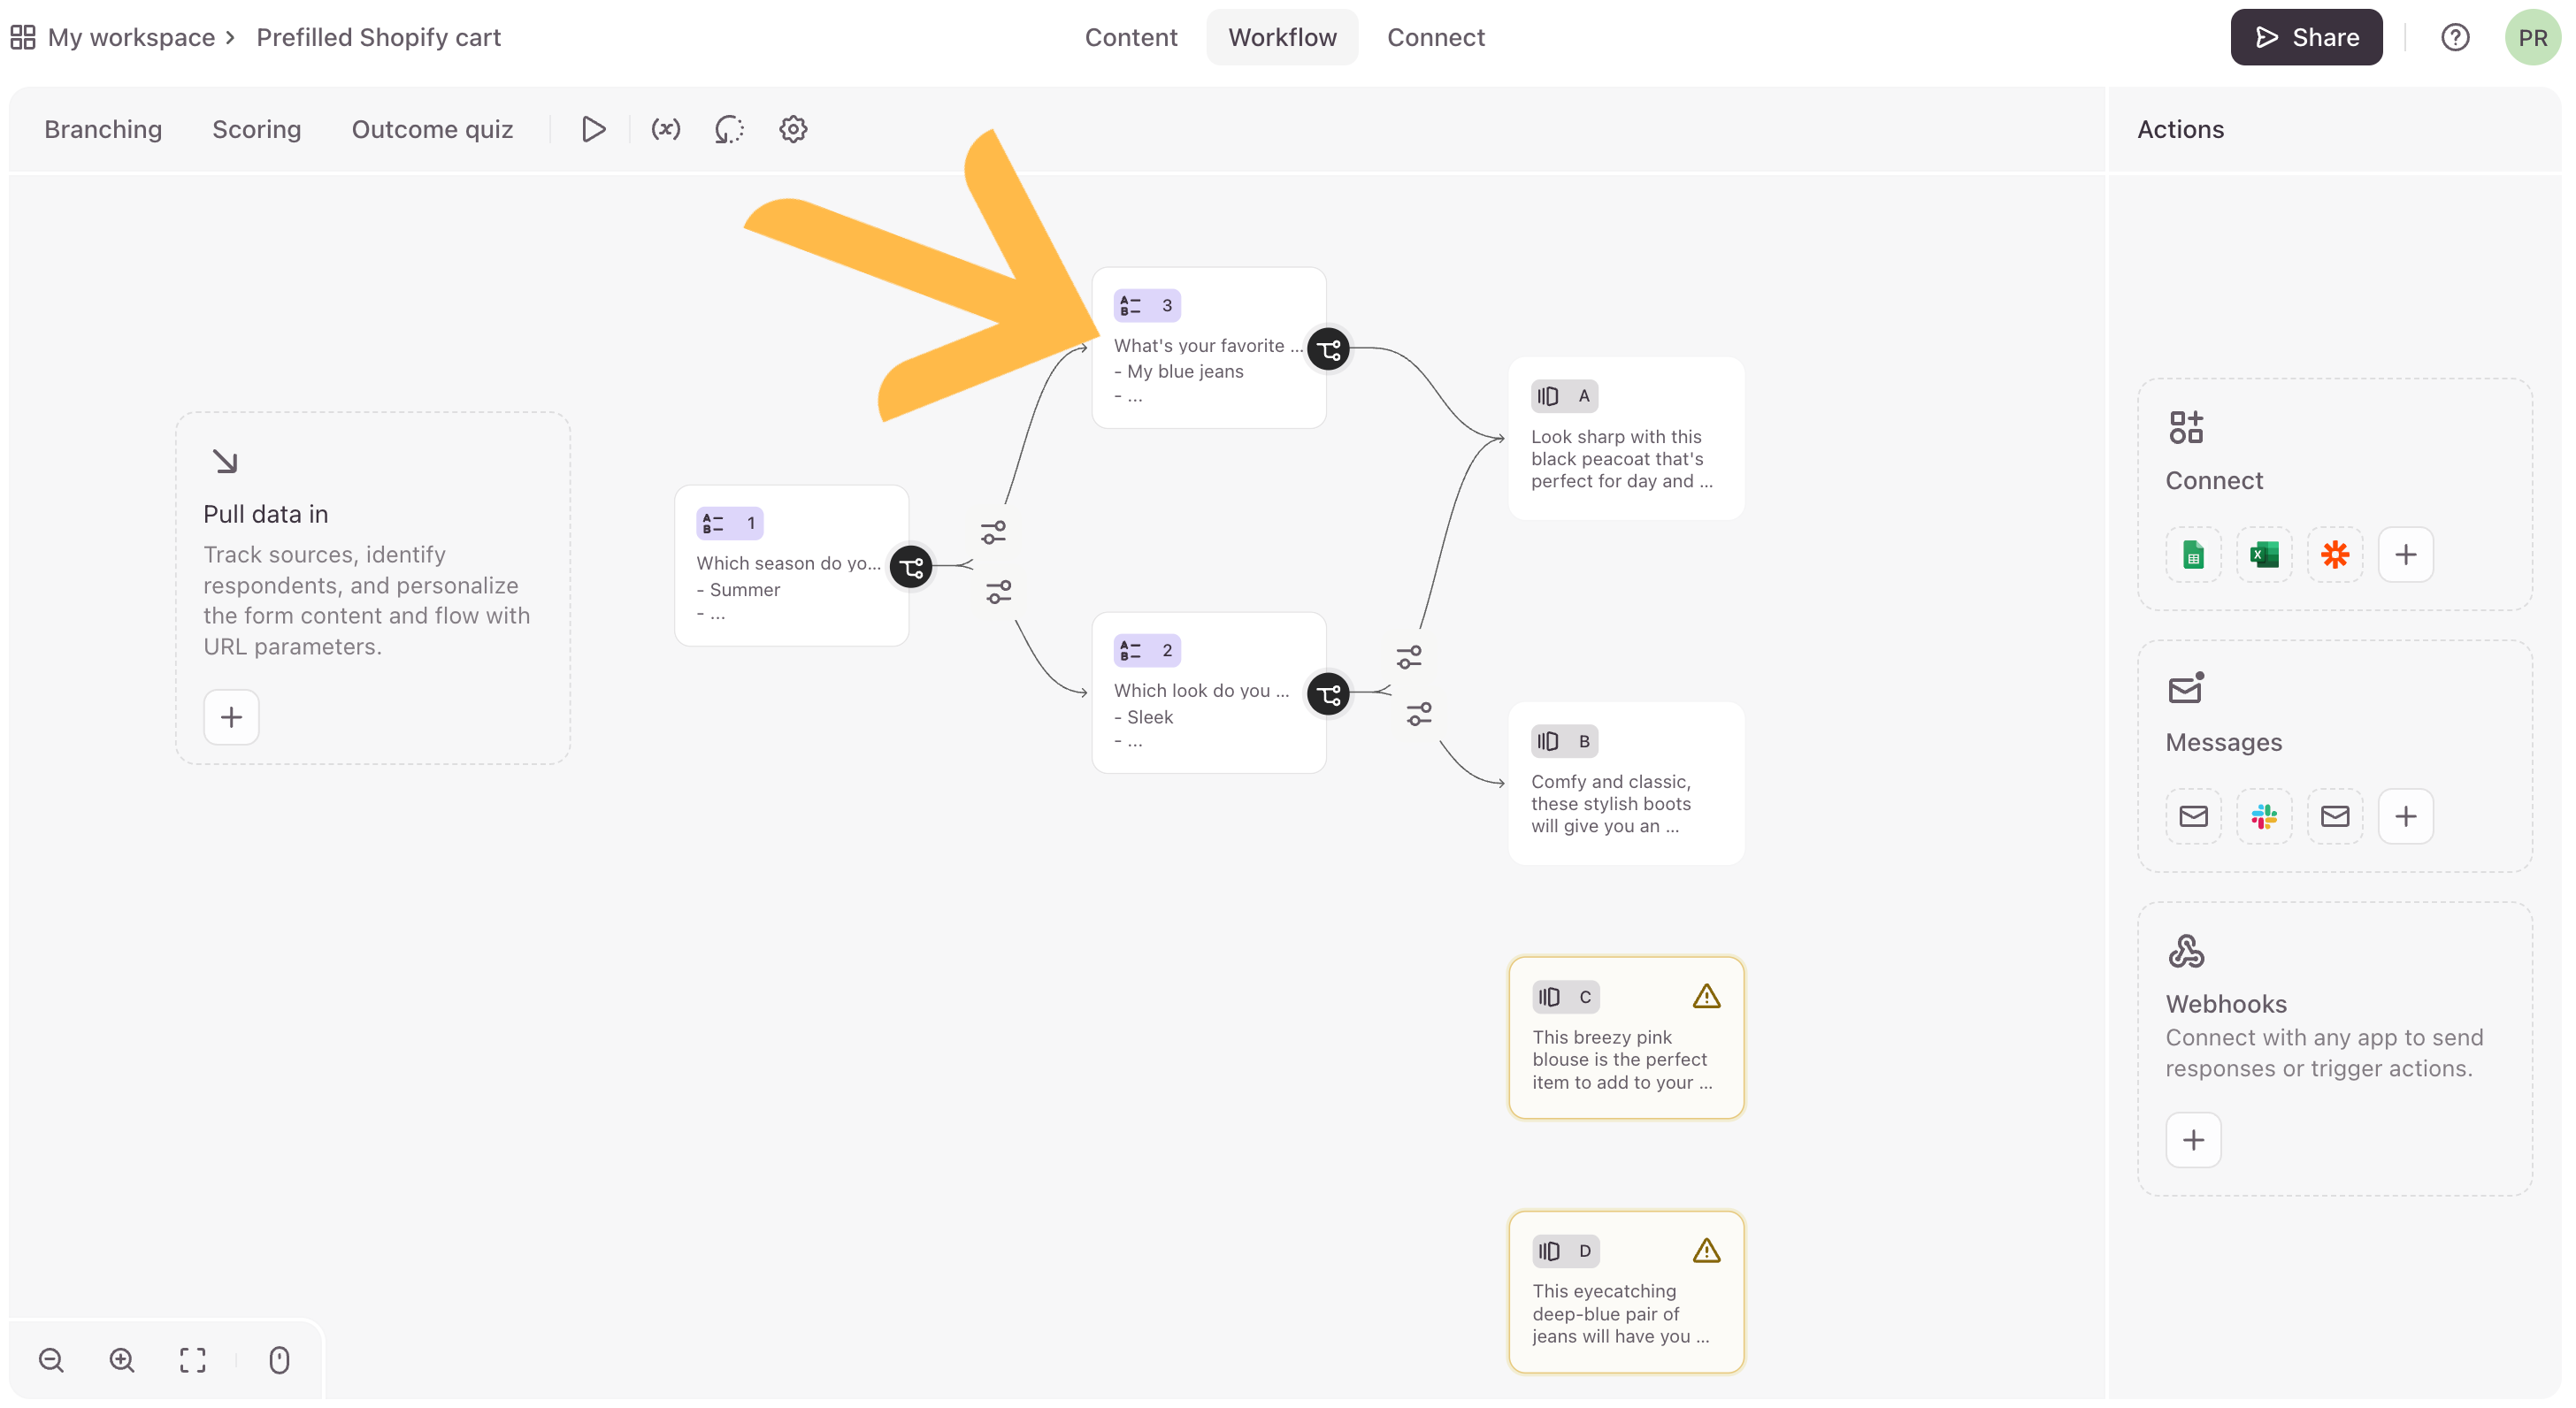Fit workflow to screen

click(193, 1360)
